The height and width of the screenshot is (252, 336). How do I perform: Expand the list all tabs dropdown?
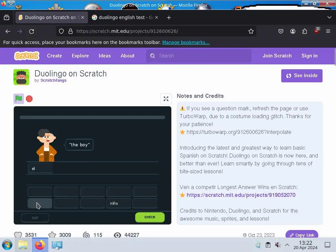[329, 17]
